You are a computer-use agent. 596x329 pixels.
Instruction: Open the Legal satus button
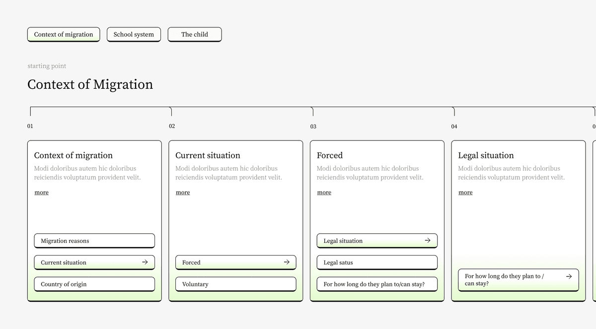pyautogui.click(x=377, y=263)
